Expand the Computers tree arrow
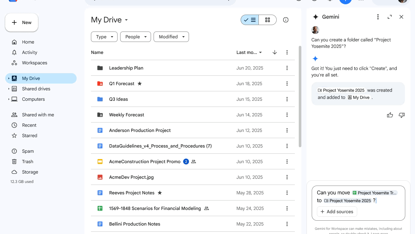This screenshot has width=415, height=234. [x=9, y=99]
